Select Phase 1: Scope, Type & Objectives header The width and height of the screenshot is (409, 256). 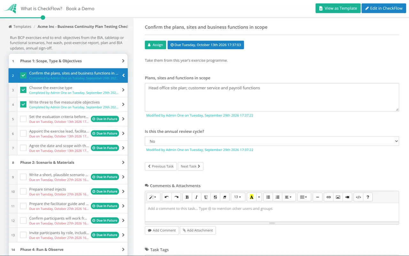pos(68,61)
